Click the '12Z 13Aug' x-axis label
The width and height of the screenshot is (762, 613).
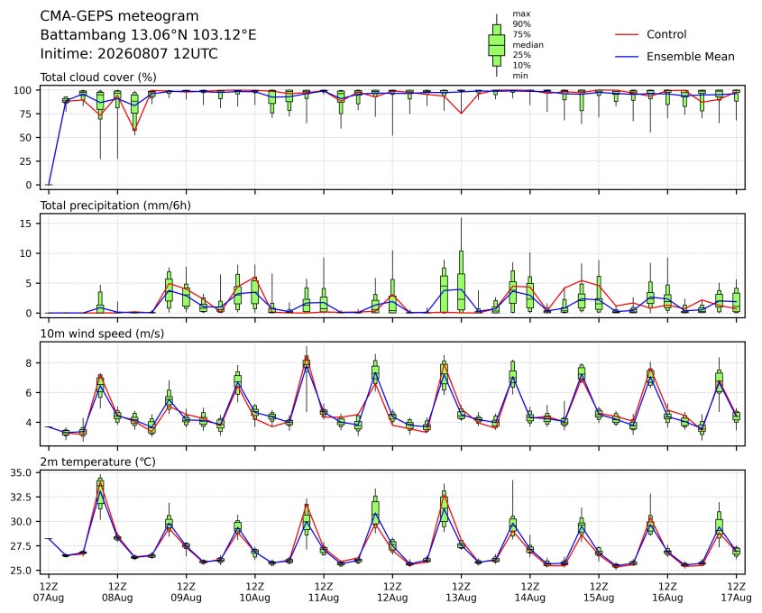(461, 591)
